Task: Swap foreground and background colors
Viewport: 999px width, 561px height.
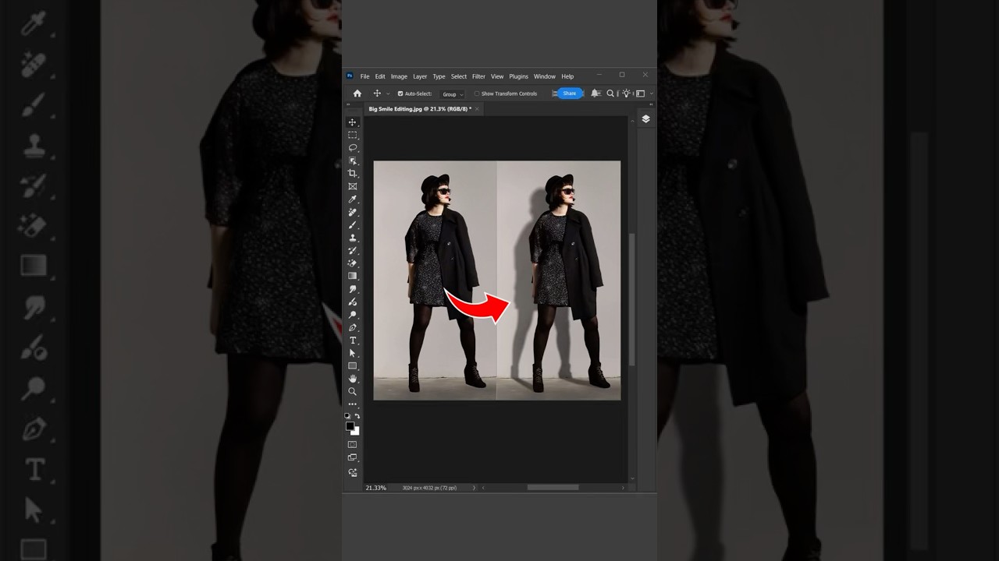Action: point(357,416)
